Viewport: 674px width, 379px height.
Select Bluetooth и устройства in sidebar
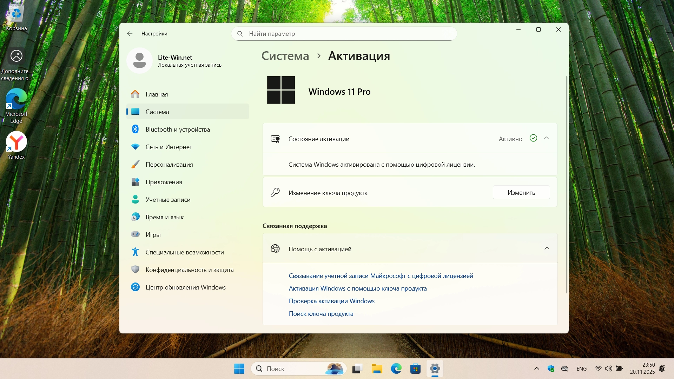click(178, 129)
